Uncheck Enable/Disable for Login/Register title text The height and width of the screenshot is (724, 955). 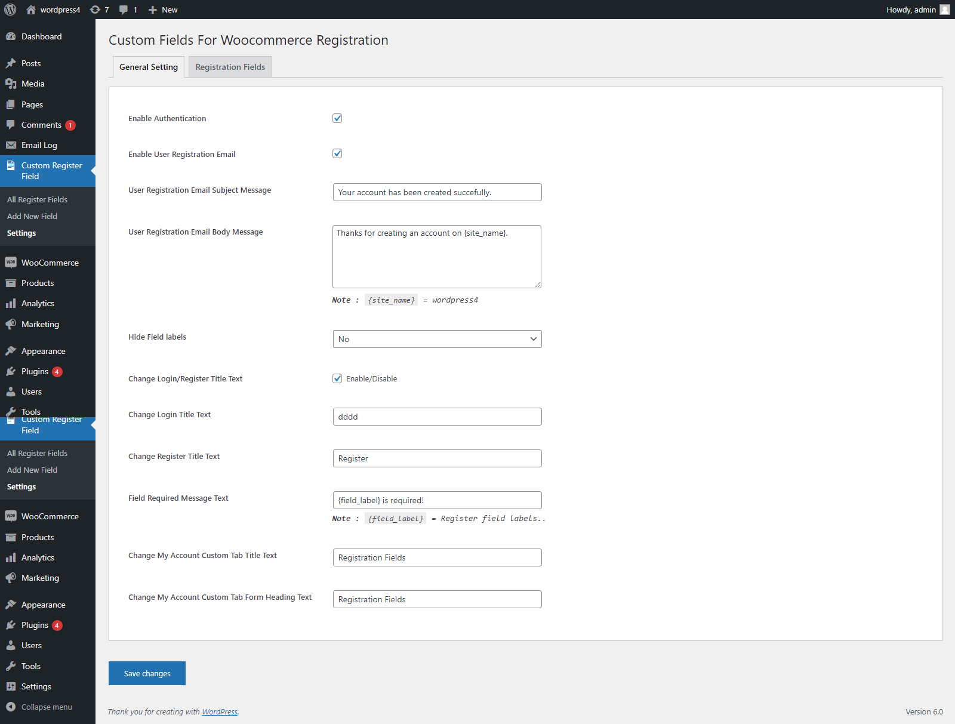pyautogui.click(x=337, y=378)
